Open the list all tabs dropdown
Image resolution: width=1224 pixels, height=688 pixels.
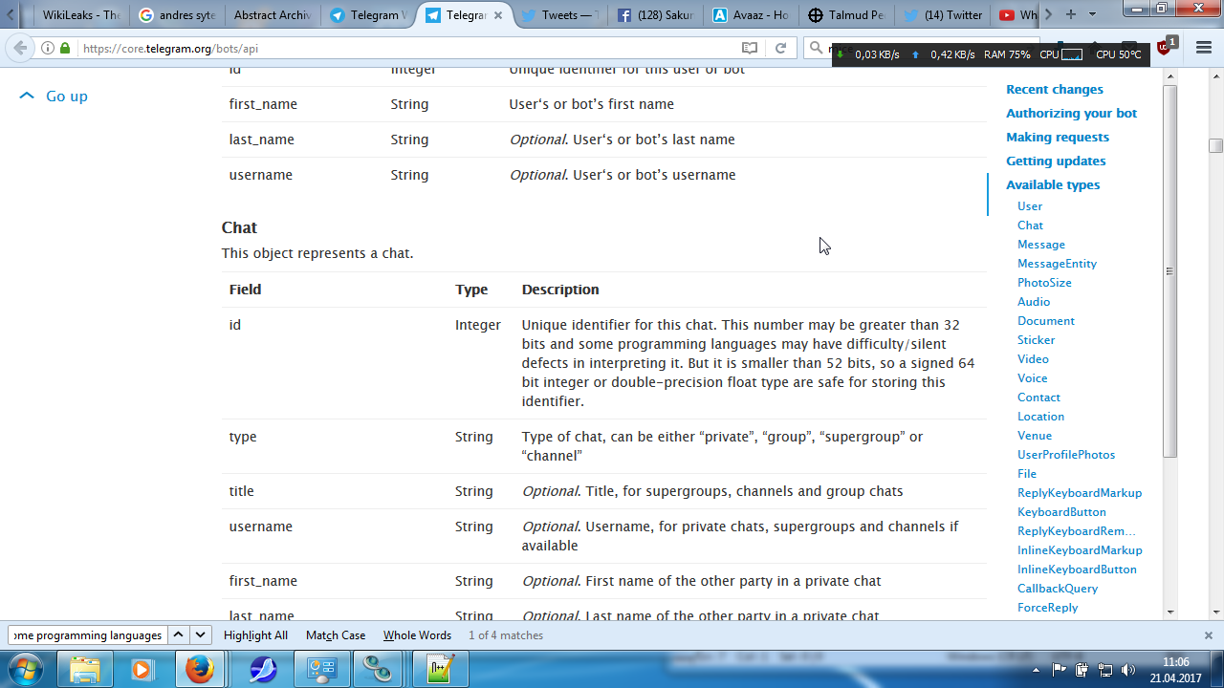pyautogui.click(x=1093, y=14)
